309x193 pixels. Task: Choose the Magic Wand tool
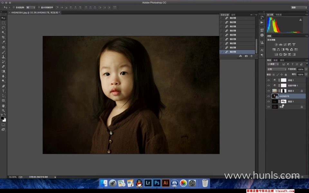4,32
